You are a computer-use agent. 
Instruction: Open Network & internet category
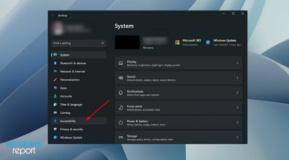pyautogui.click(x=73, y=71)
